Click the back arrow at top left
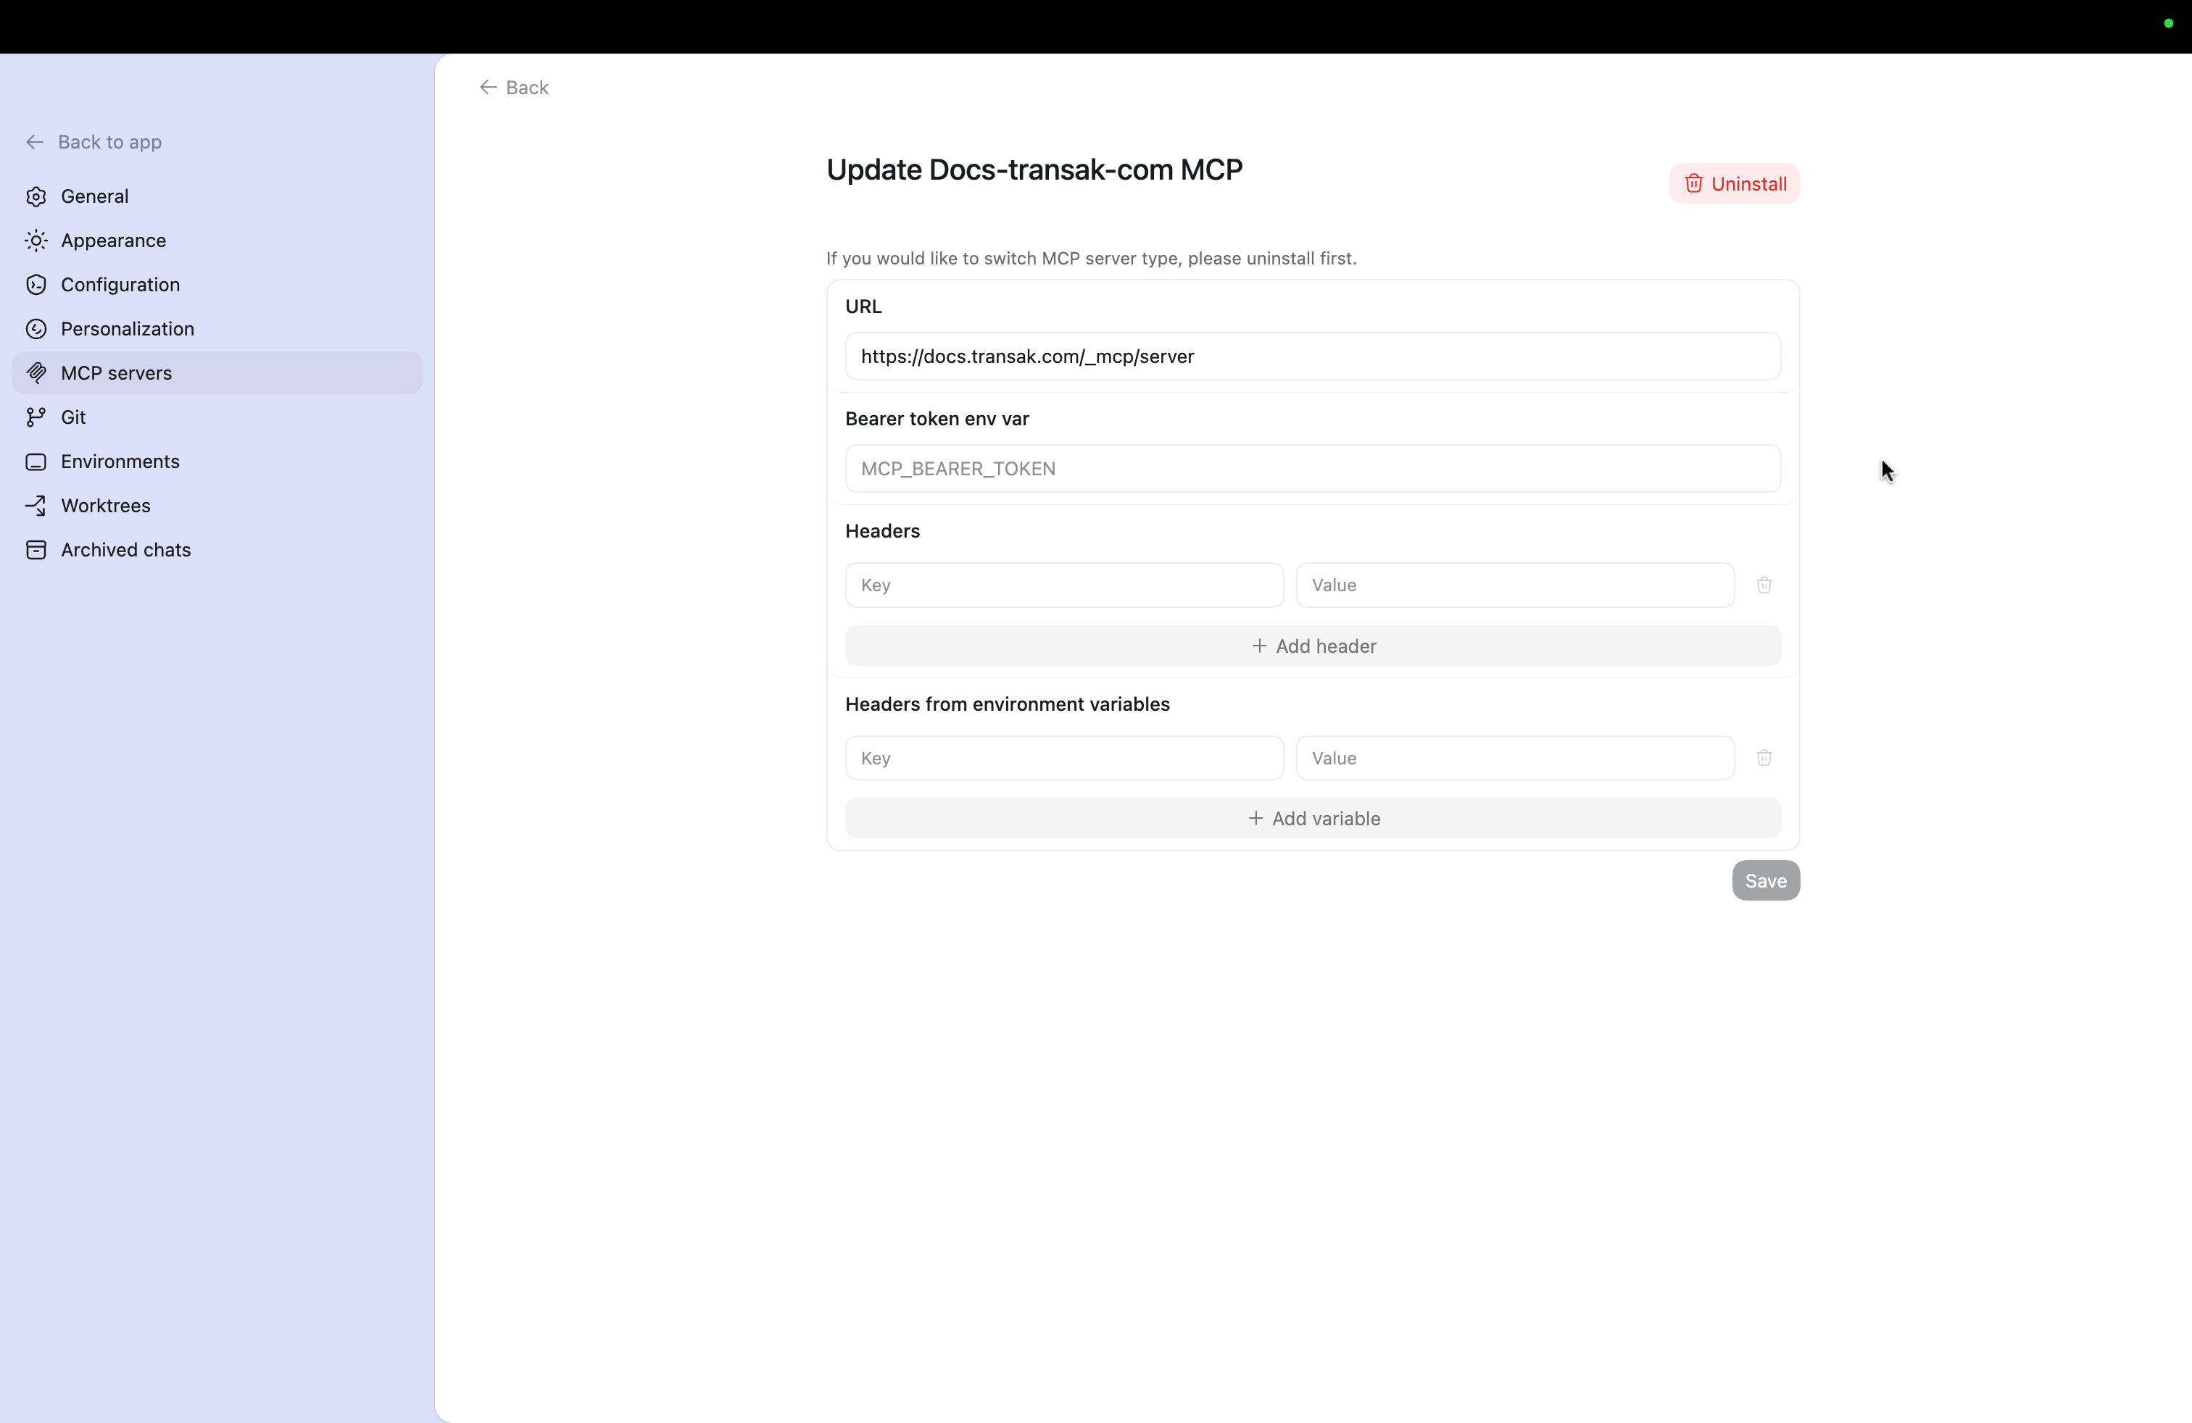This screenshot has height=1423, width=2192. [x=488, y=86]
